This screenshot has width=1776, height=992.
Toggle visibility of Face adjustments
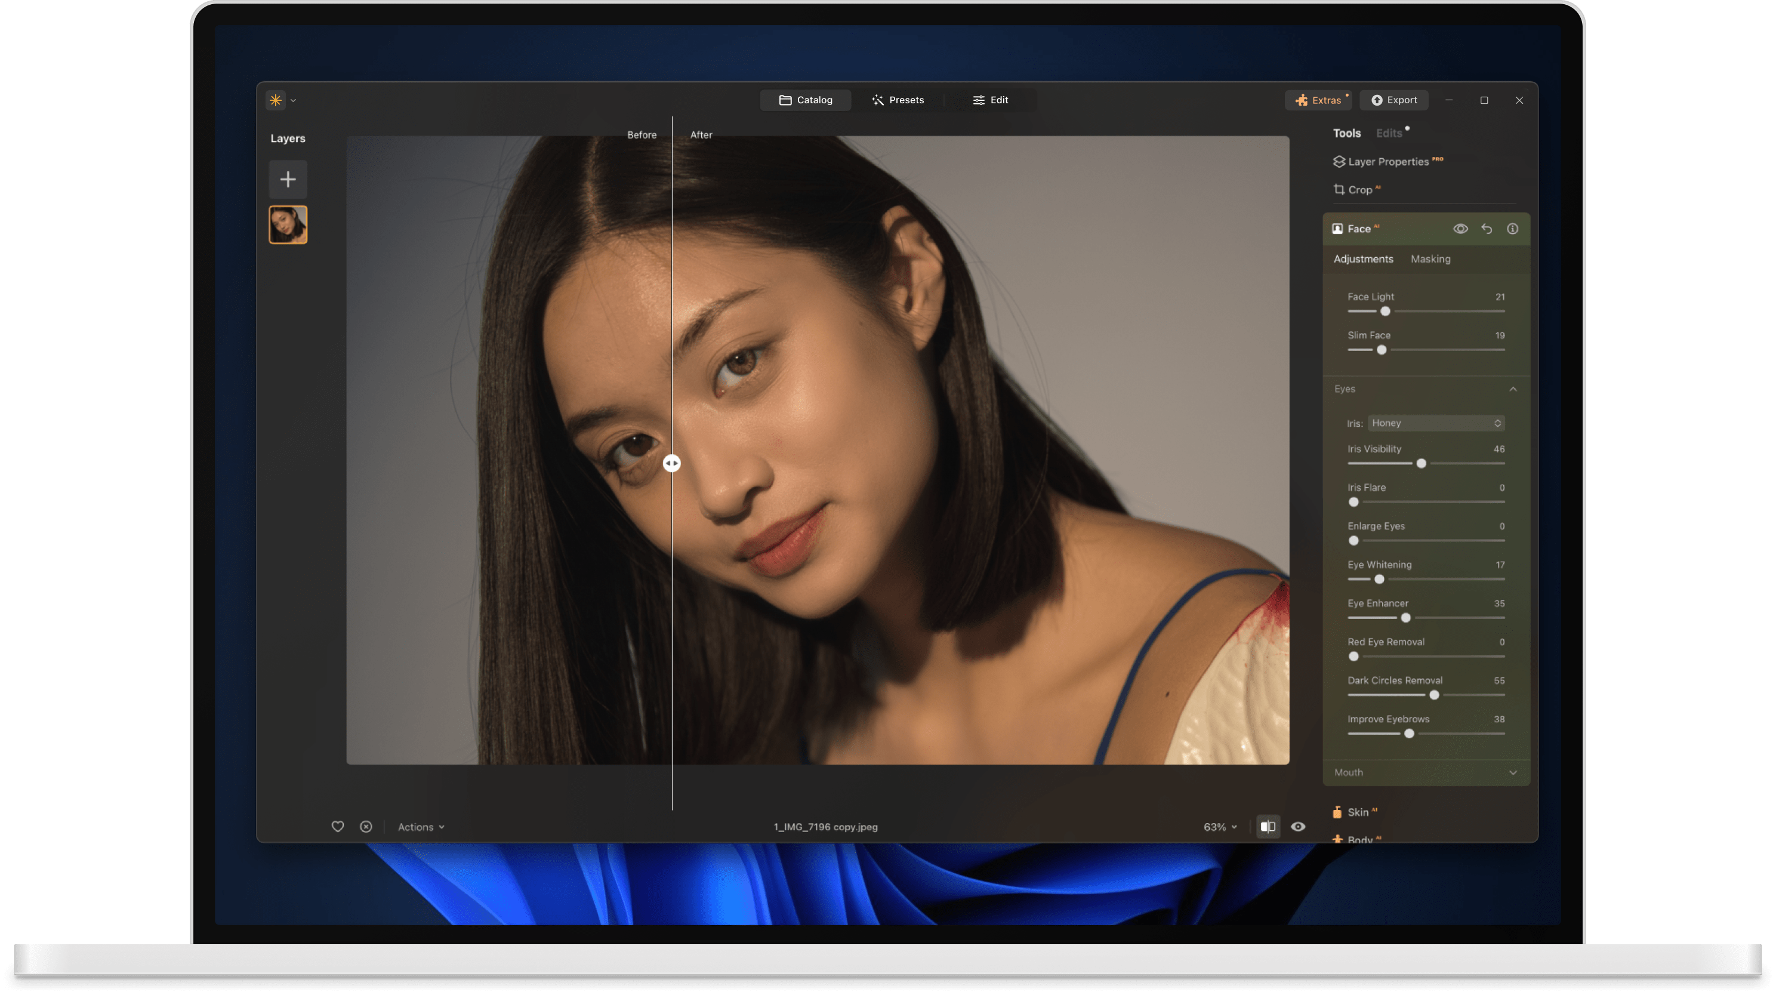1460,228
